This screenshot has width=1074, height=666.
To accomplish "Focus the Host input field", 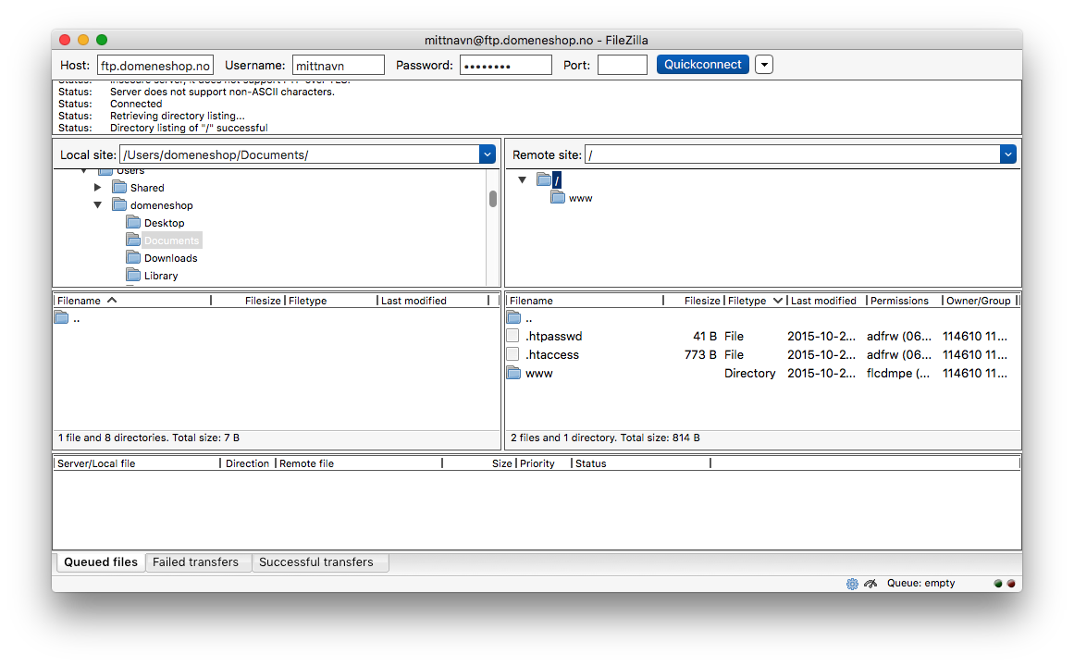I will pyautogui.click(x=155, y=65).
